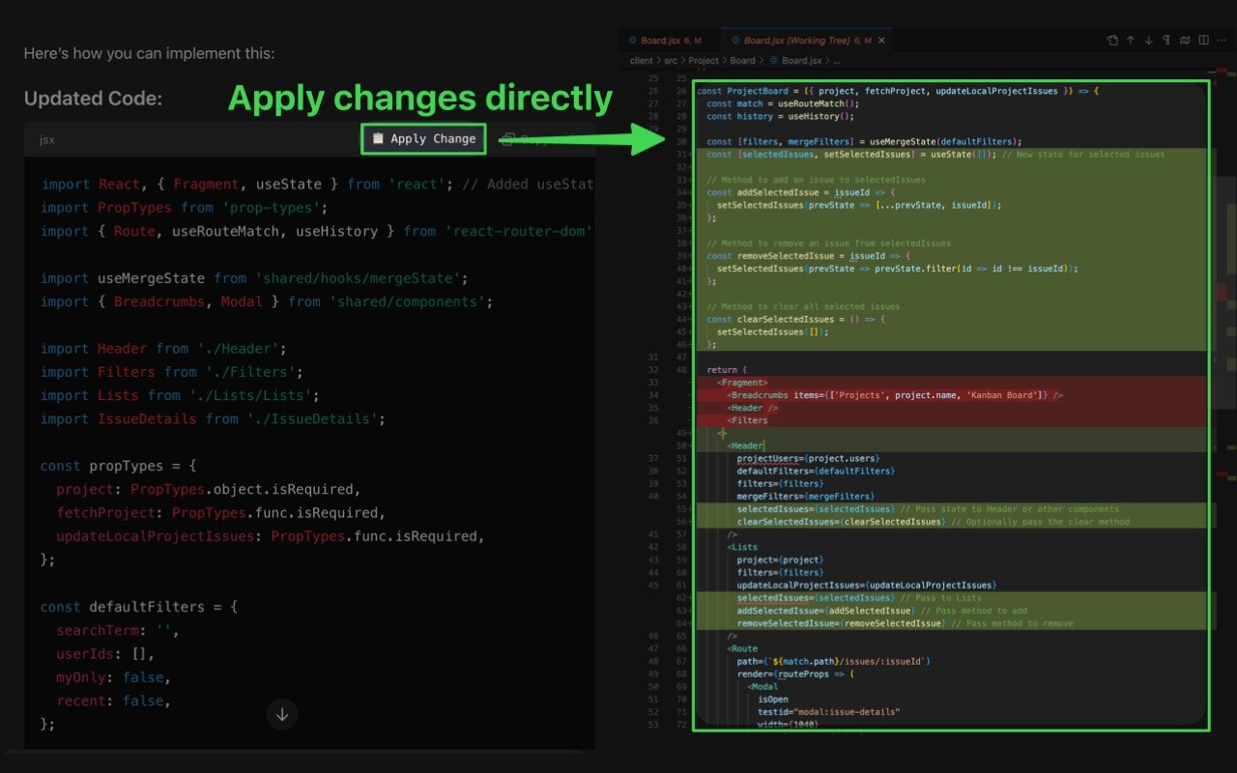This screenshot has width=1237, height=773.
Task: Close the Board.jsx (Working Tree) tab
Action: 882,41
